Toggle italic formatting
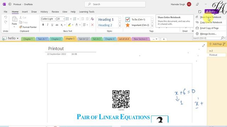This screenshot has width=227, height=127. click(48, 25)
